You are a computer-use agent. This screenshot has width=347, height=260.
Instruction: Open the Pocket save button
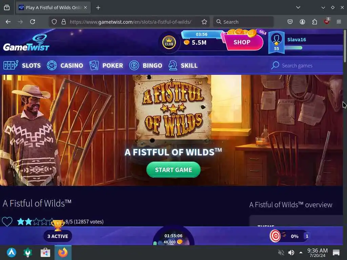pyautogui.click(x=290, y=22)
